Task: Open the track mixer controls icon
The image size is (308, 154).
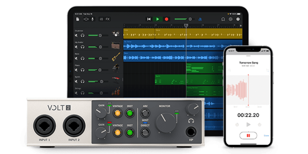Action: point(101,19)
